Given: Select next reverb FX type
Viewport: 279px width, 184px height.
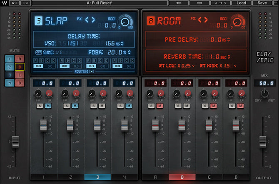Looking at the screenshot, I should [206, 20].
